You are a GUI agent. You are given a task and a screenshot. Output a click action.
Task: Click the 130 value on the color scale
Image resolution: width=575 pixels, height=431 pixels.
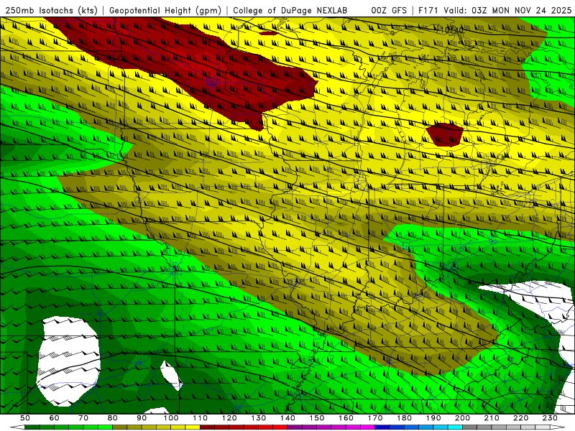click(x=258, y=418)
